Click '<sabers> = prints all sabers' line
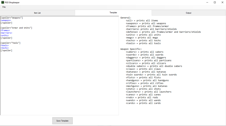 click(145, 52)
